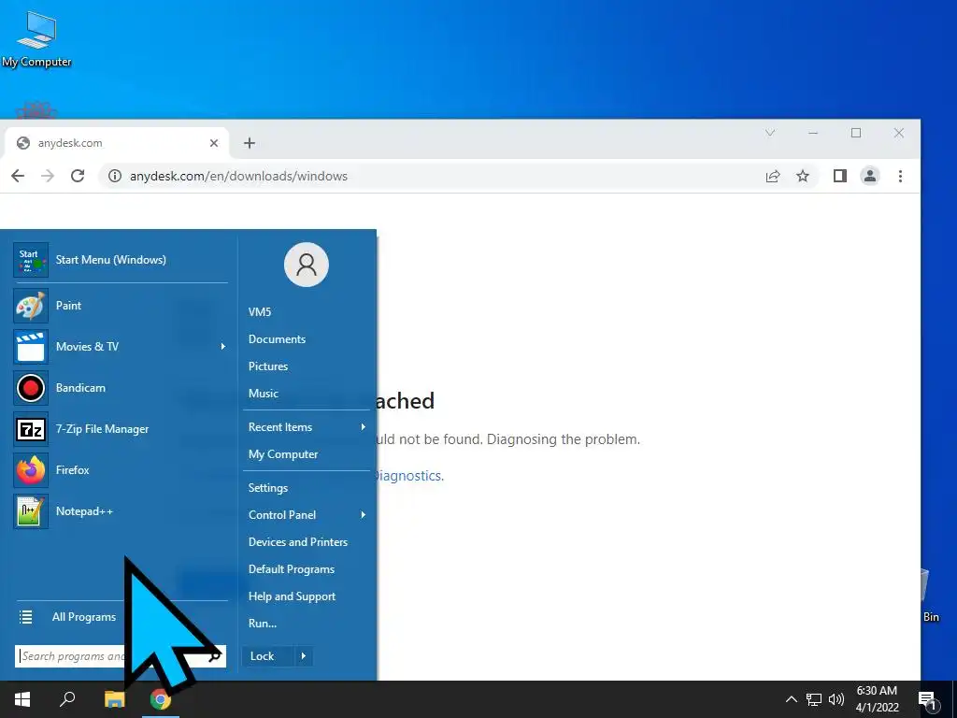Launch 7-Zip File Manager

121,429
